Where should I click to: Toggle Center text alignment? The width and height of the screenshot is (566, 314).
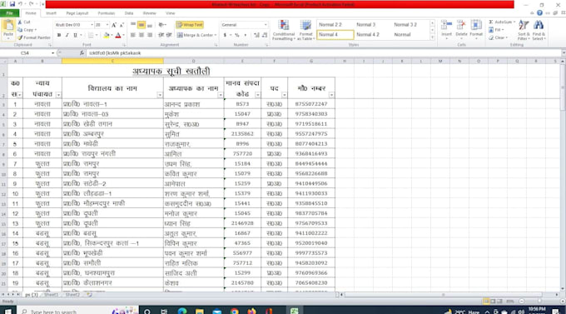click(141, 35)
